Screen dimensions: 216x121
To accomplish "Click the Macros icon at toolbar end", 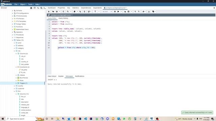I will tap(154, 12).
